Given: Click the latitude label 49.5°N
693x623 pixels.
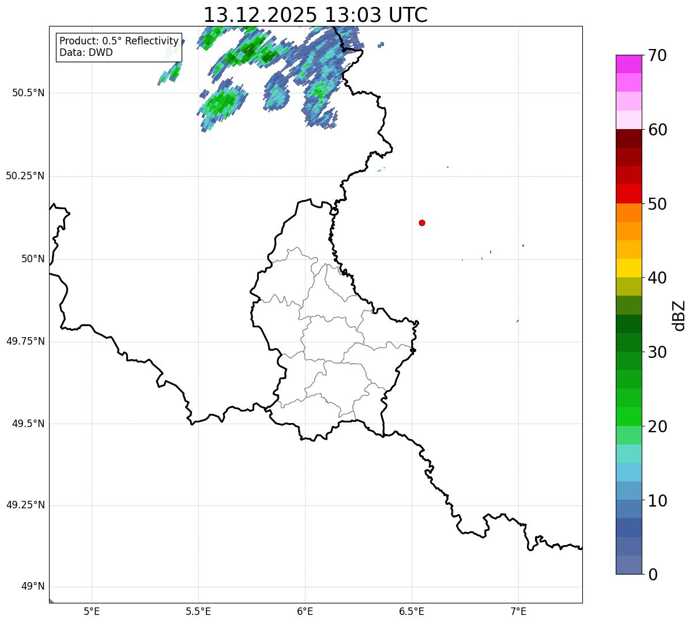Looking at the screenshot, I should (28, 424).
